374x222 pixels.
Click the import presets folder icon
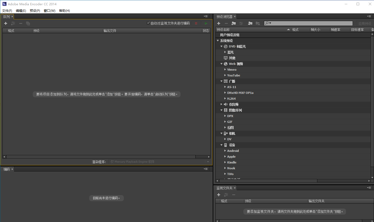tap(250, 23)
